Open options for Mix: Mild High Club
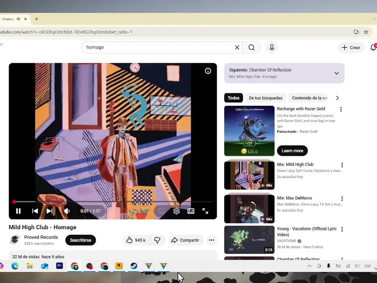Image resolution: width=377 pixels, height=283 pixels. pyautogui.click(x=342, y=165)
